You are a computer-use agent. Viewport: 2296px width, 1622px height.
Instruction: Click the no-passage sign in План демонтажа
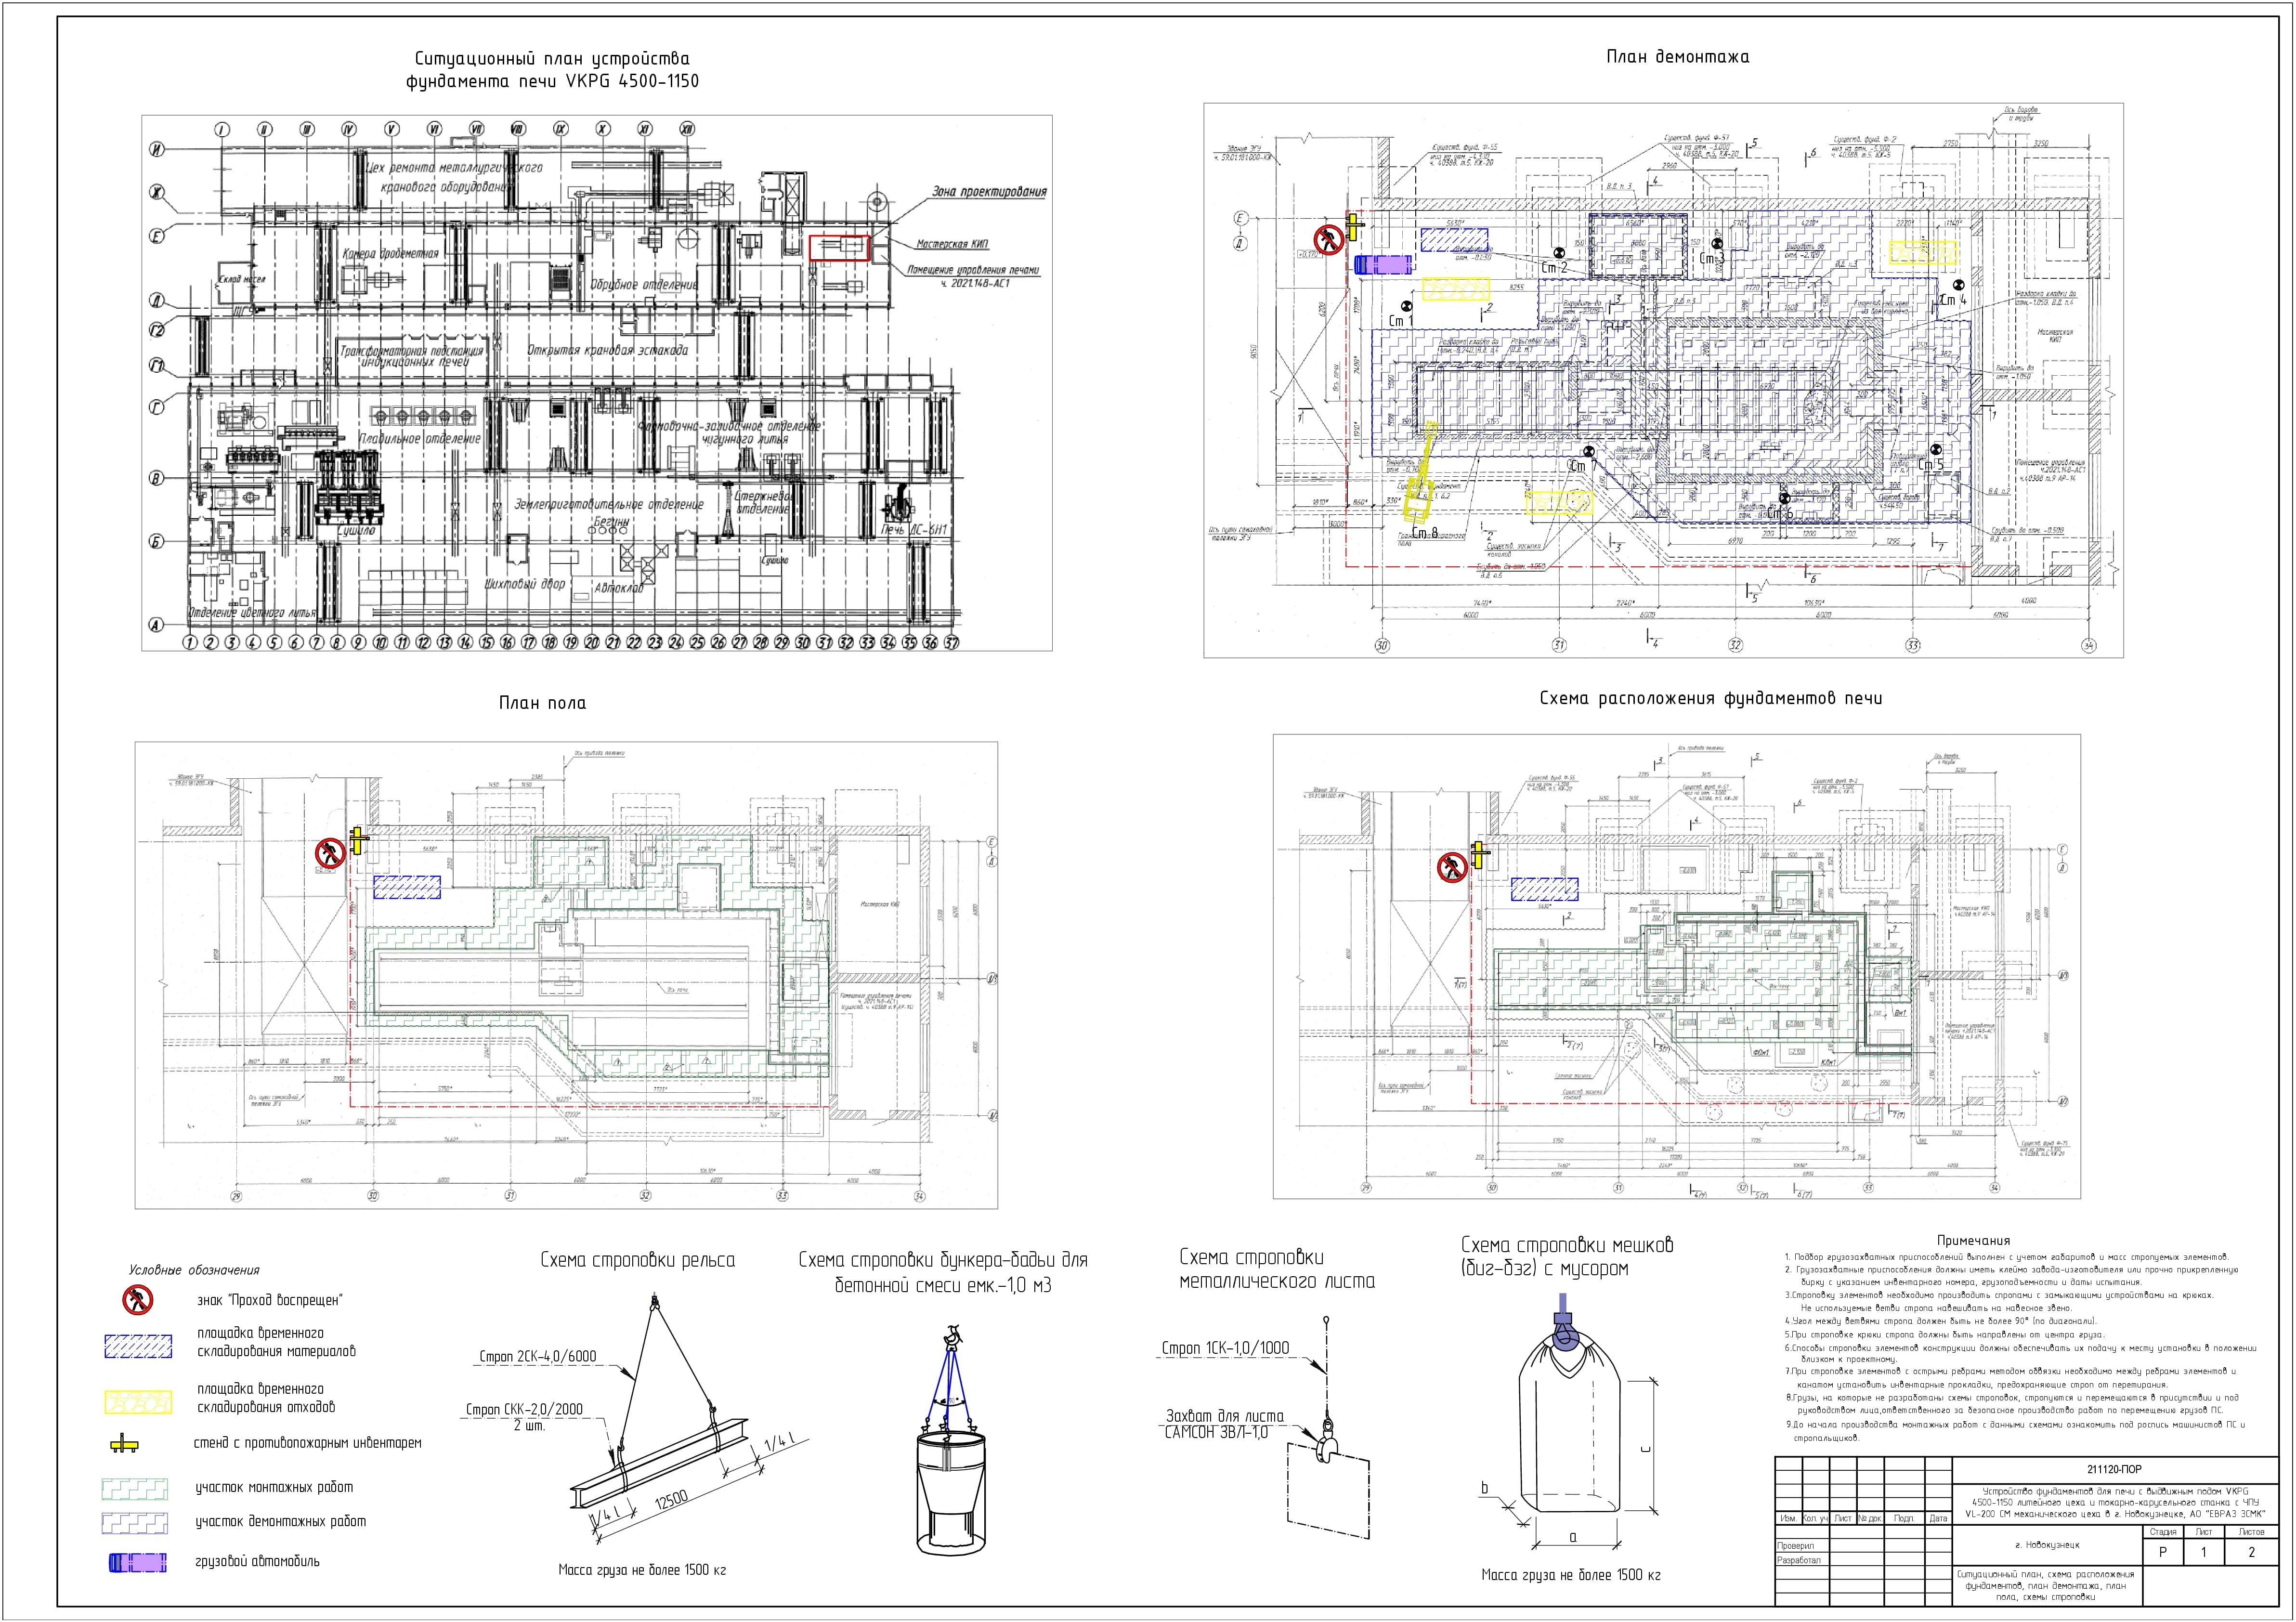(x=1329, y=240)
